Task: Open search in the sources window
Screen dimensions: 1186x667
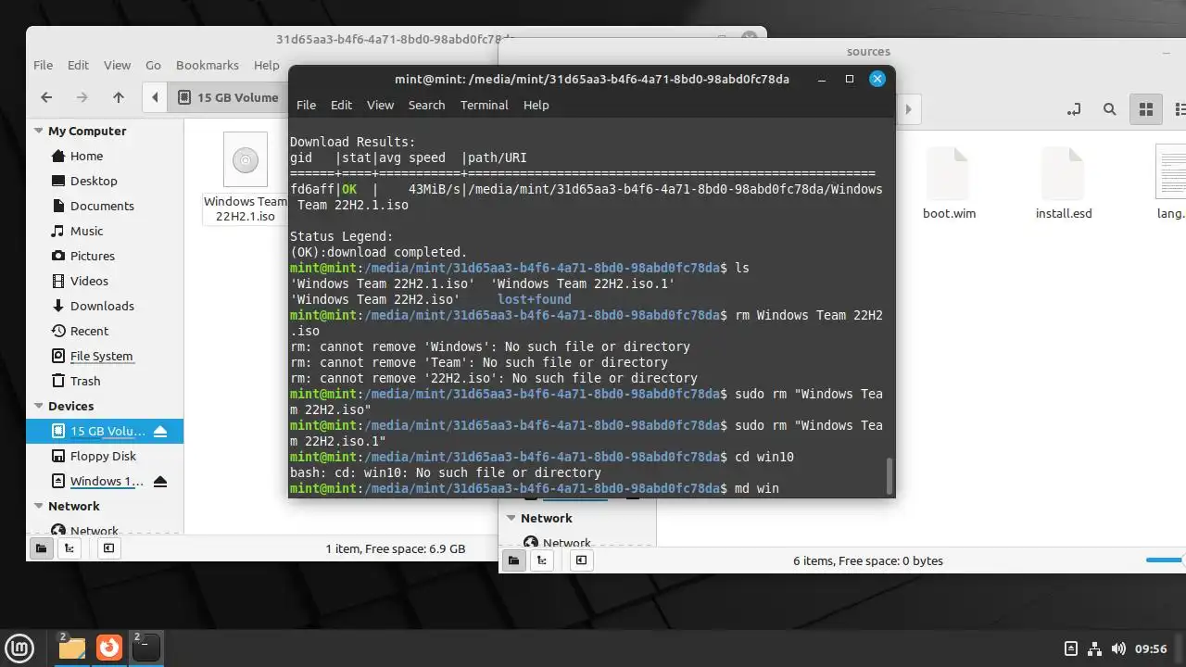Action: coord(1109,109)
